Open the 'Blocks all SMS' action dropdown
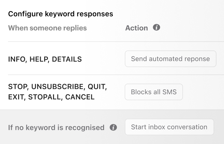The image size is (224, 144). [x=154, y=92]
